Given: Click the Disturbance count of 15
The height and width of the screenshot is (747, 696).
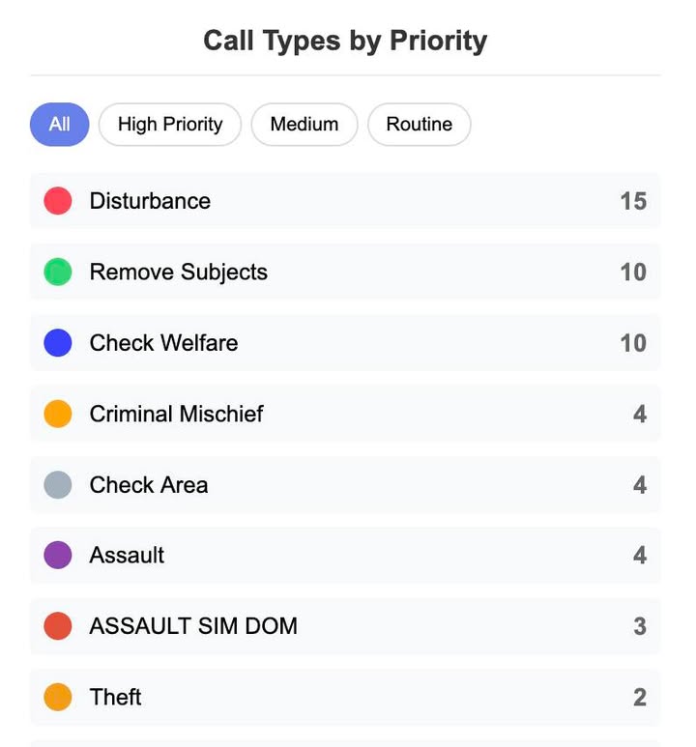Looking at the screenshot, I should [633, 201].
